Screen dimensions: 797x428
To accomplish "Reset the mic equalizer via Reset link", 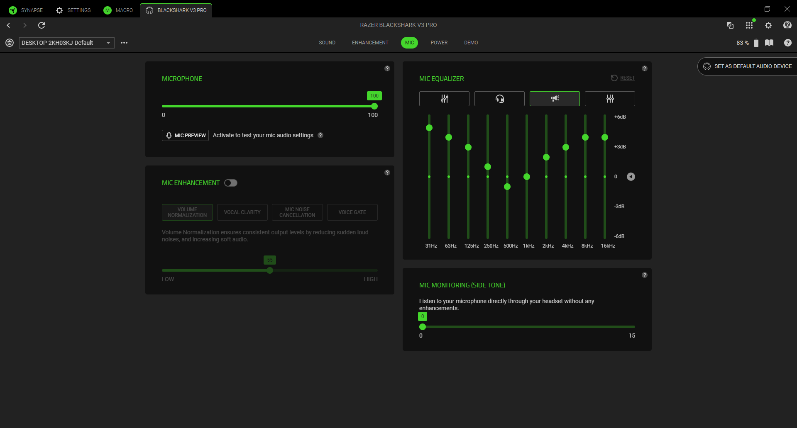I will (627, 78).
